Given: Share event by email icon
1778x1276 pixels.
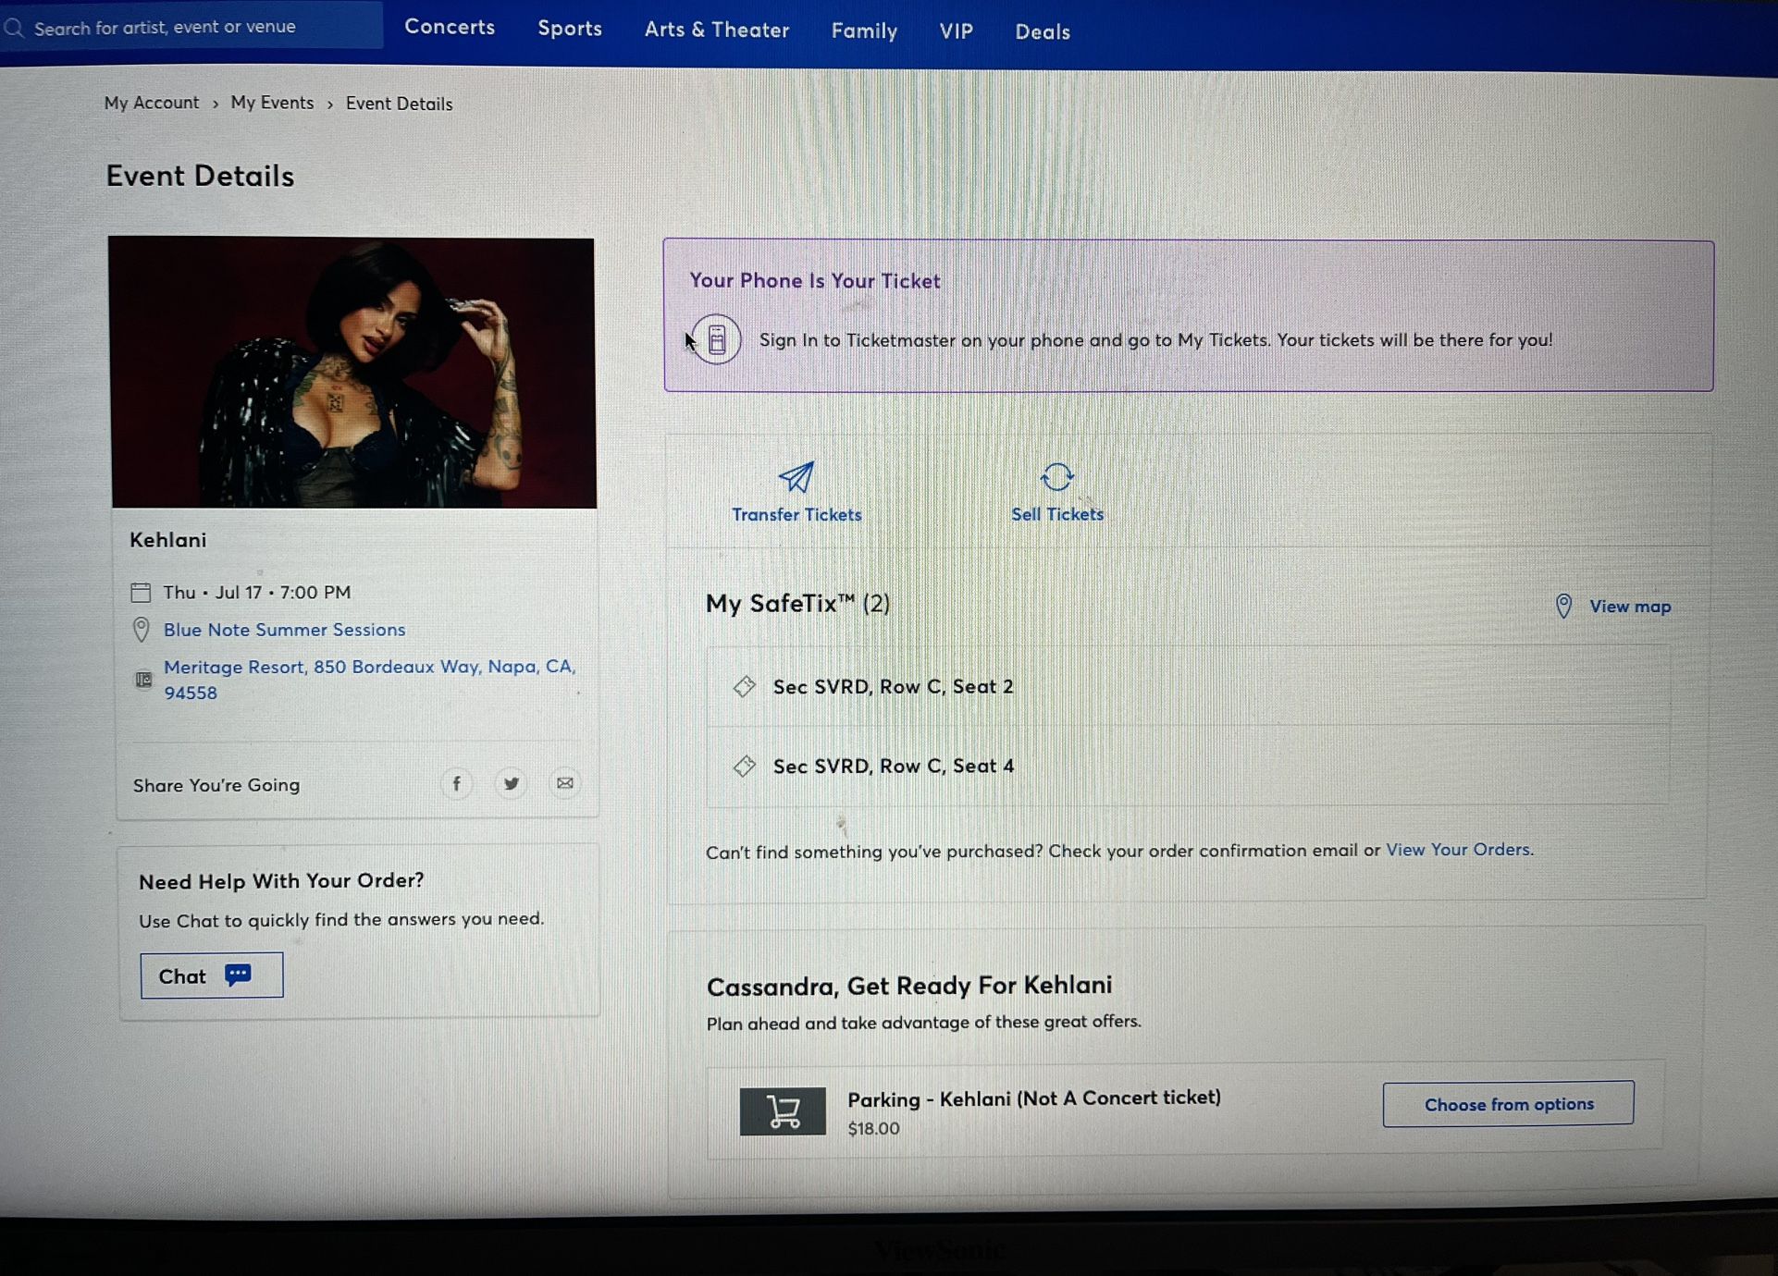Looking at the screenshot, I should [x=564, y=783].
